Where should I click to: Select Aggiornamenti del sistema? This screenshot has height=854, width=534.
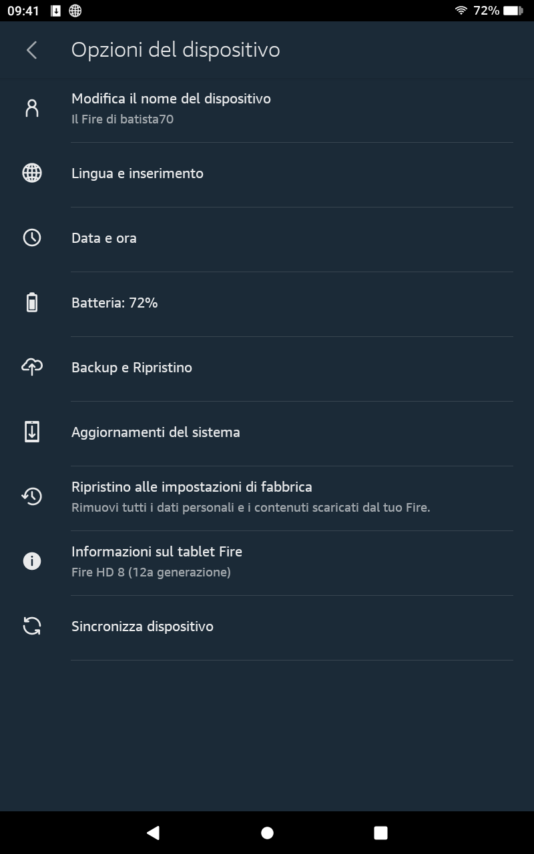coord(156,432)
